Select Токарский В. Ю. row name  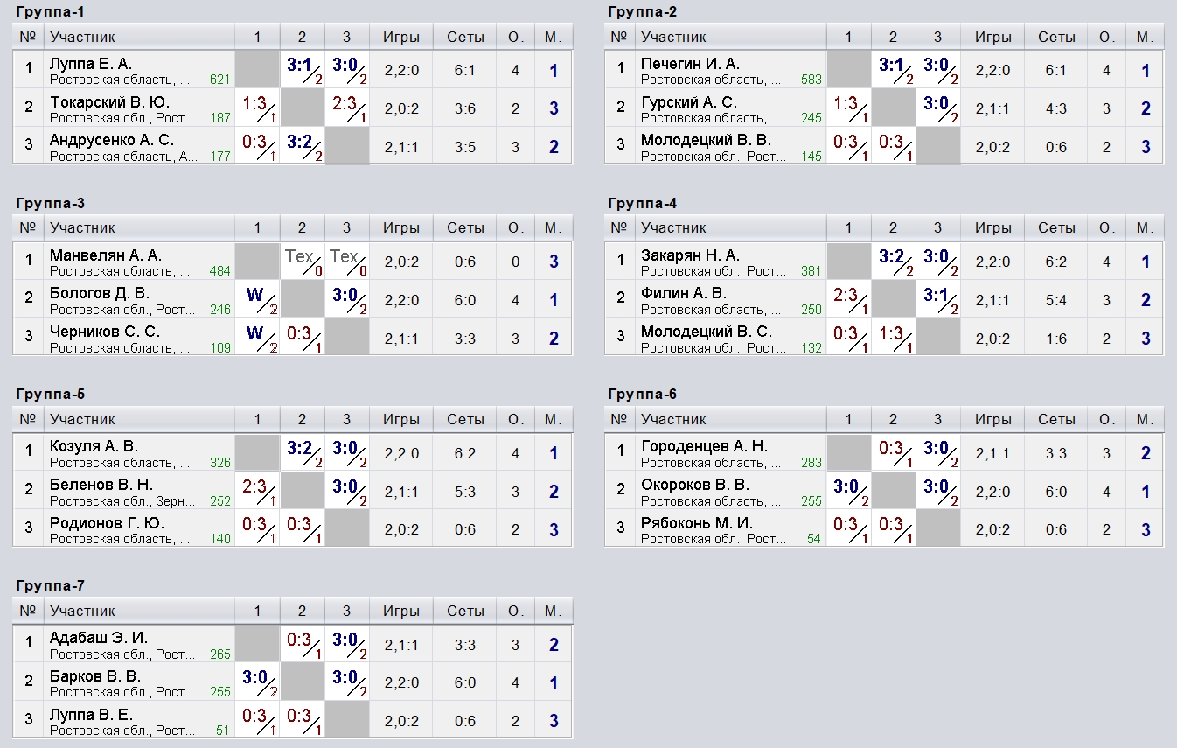pyautogui.click(x=109, y=102)
